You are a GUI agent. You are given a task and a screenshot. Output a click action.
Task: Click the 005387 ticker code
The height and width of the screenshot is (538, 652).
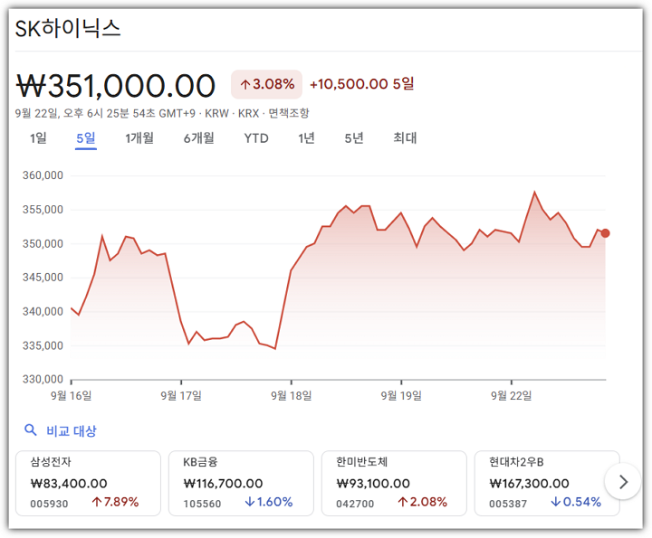508,504
